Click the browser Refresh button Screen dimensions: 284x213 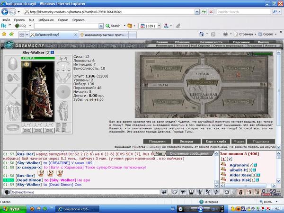point(204,12)
